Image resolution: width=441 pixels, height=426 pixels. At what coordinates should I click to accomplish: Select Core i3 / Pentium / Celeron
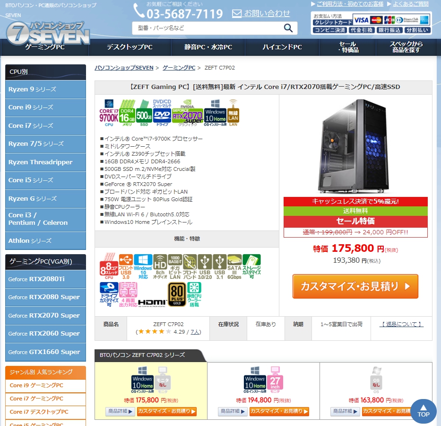45,219
